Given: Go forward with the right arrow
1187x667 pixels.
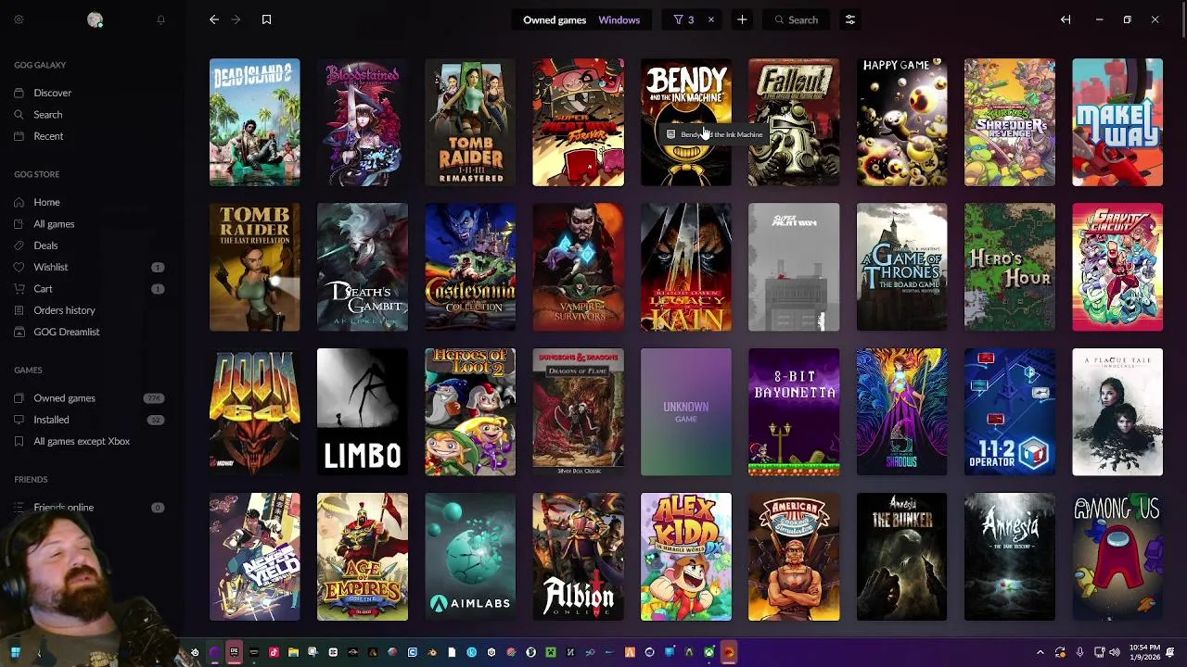Looking at the screenshot, I should (x=236, y=19).
